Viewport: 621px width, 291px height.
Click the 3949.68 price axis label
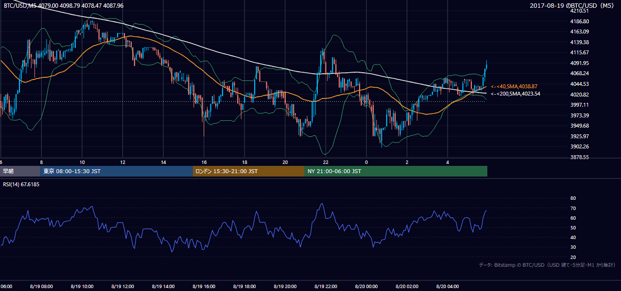580,126
